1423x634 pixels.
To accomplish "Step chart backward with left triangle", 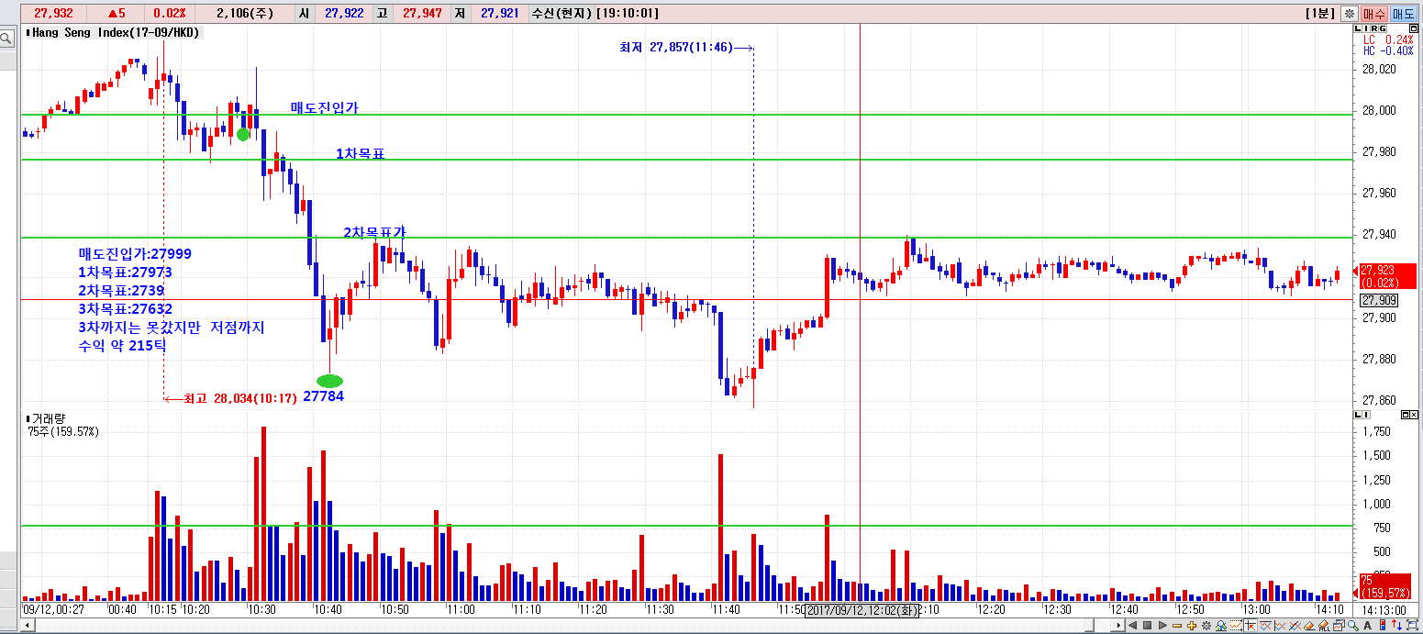I will pos(1132,625).
